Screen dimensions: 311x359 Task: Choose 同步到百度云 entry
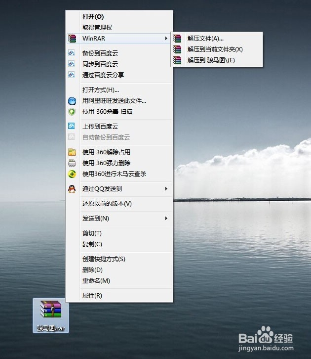(x=119, y=64)
